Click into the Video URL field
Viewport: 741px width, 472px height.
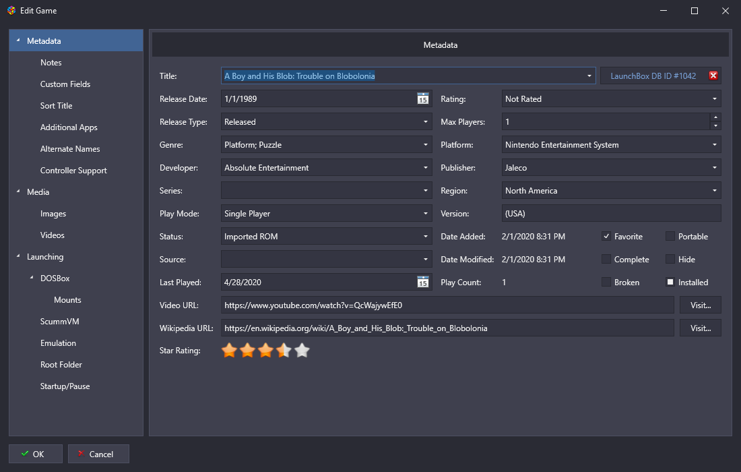[447, 305]
